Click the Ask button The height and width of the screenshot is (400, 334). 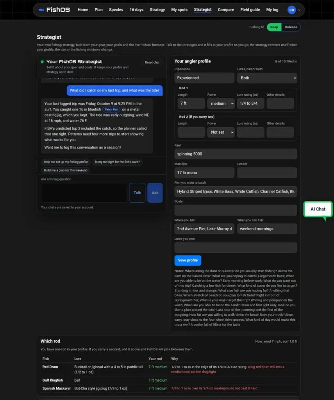click(x=155, y=193)
